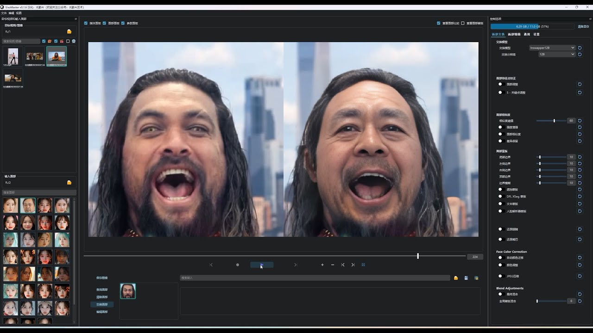Uncheck the face compare view checkbox at top right
593x333 pixels.
point(439,23)
